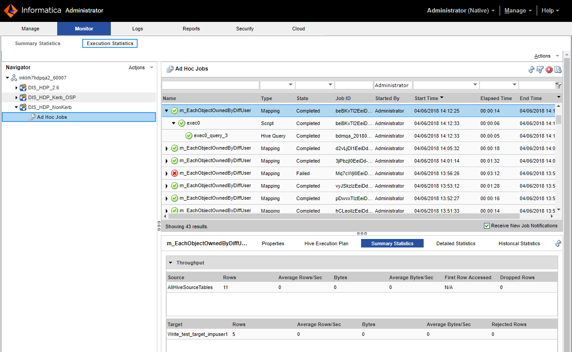This screenshot has height=352, width=572.
Task: Sort by the State column header
Action: pyautogui.click(x=303, y=98)
